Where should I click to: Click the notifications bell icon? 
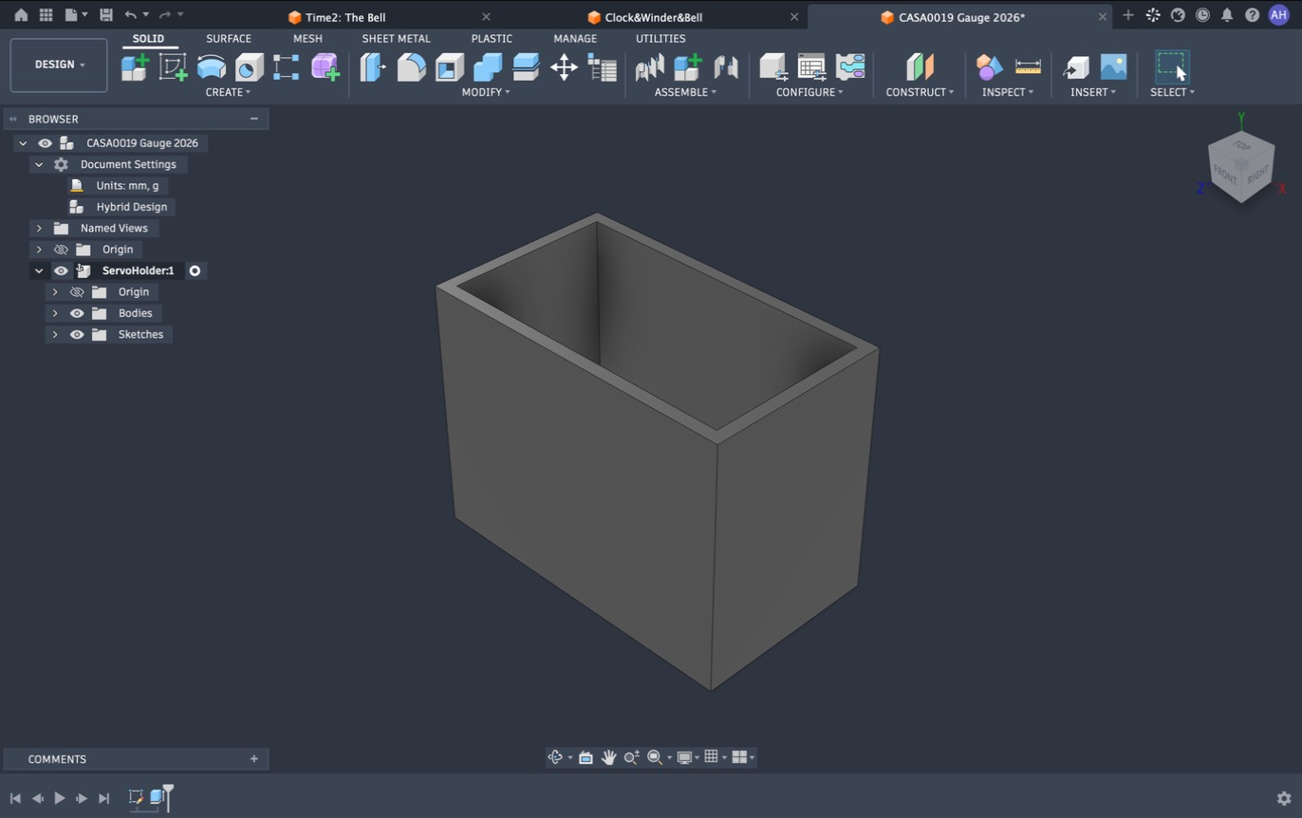pos(1227,15)
